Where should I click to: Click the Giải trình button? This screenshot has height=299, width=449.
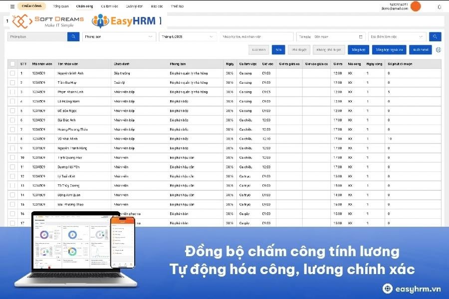pyautogui.click(x=259, y=50)
